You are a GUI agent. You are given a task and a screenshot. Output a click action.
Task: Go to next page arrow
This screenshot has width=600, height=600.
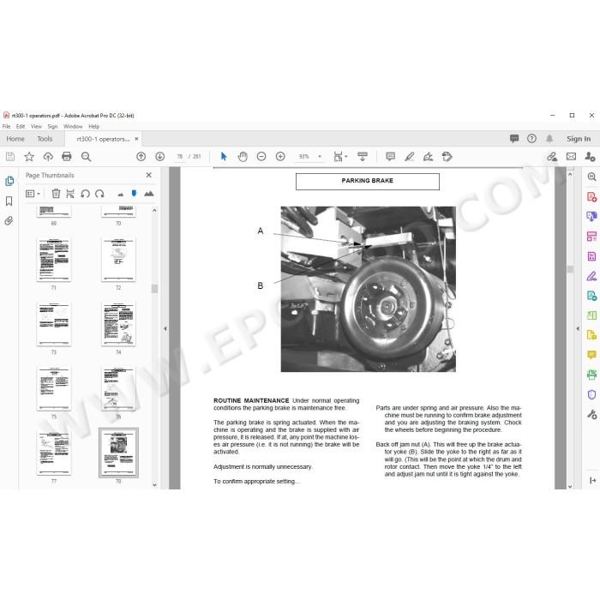coord(160,157)
